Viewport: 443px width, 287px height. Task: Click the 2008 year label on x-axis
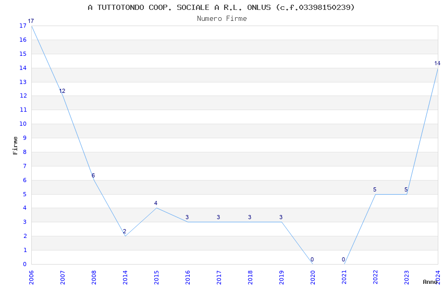coord(94,278)
